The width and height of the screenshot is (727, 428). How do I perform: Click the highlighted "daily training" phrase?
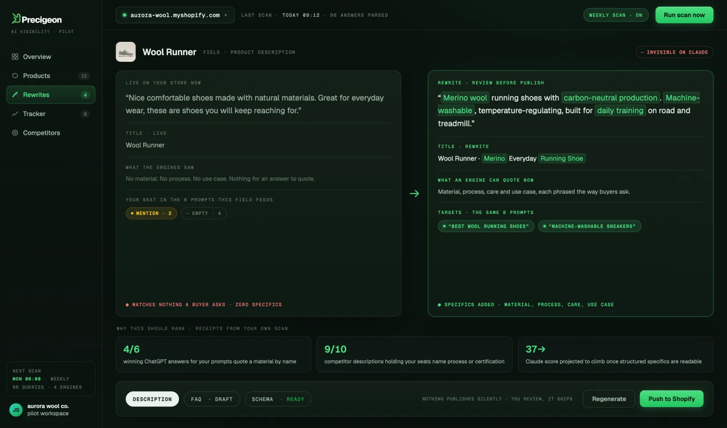pos(620,110)
